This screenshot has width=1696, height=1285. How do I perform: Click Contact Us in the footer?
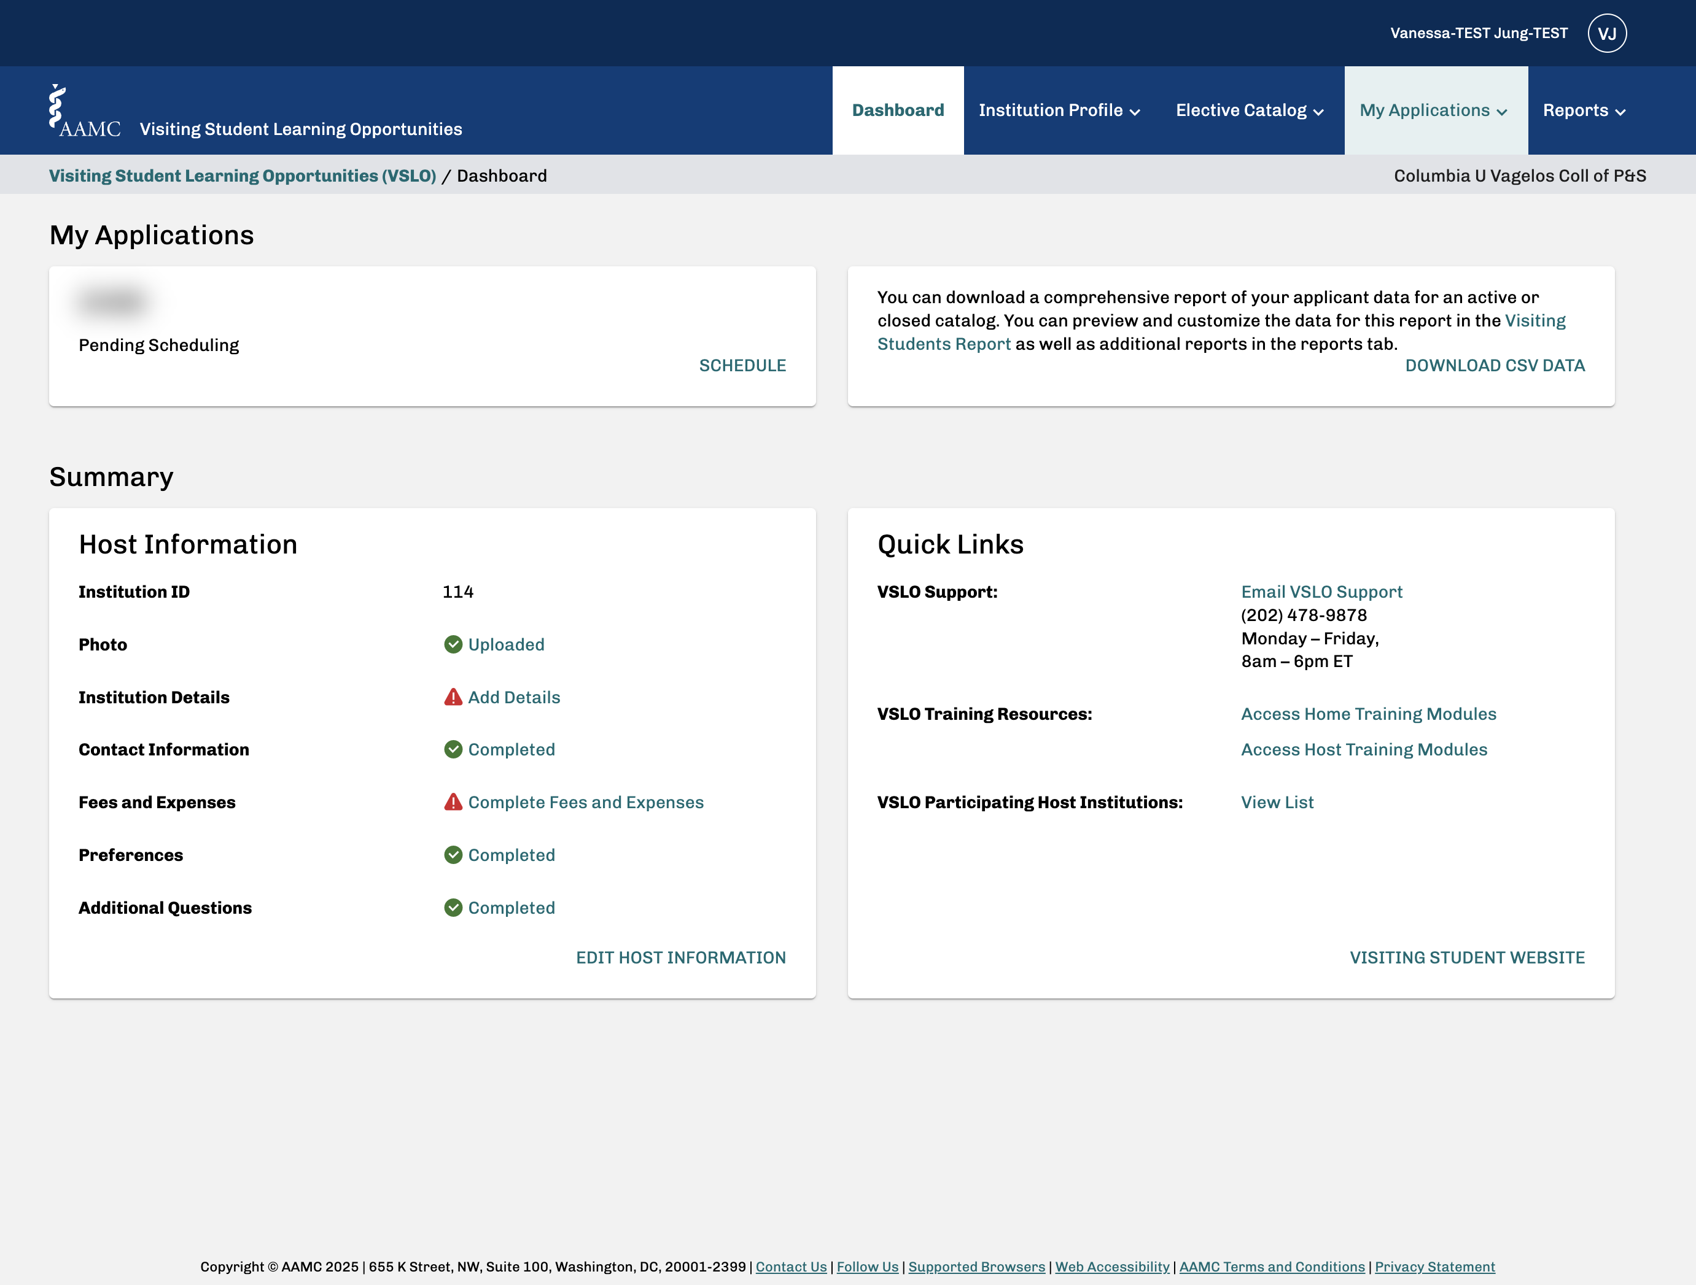(792, 1267)
